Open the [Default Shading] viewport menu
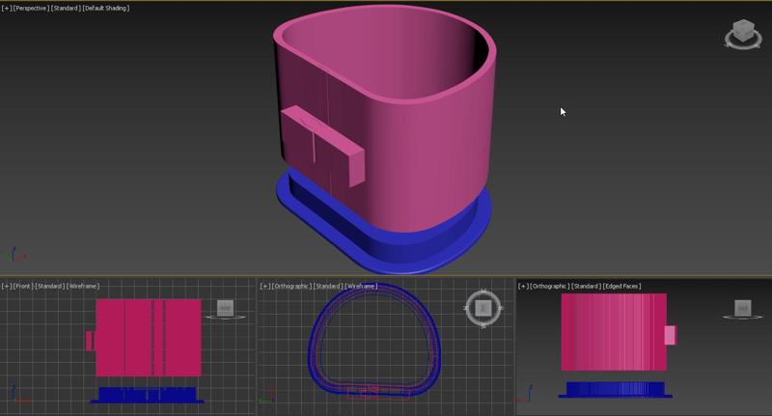The width and height of the screenshot is (772, 416). (105, 8)
